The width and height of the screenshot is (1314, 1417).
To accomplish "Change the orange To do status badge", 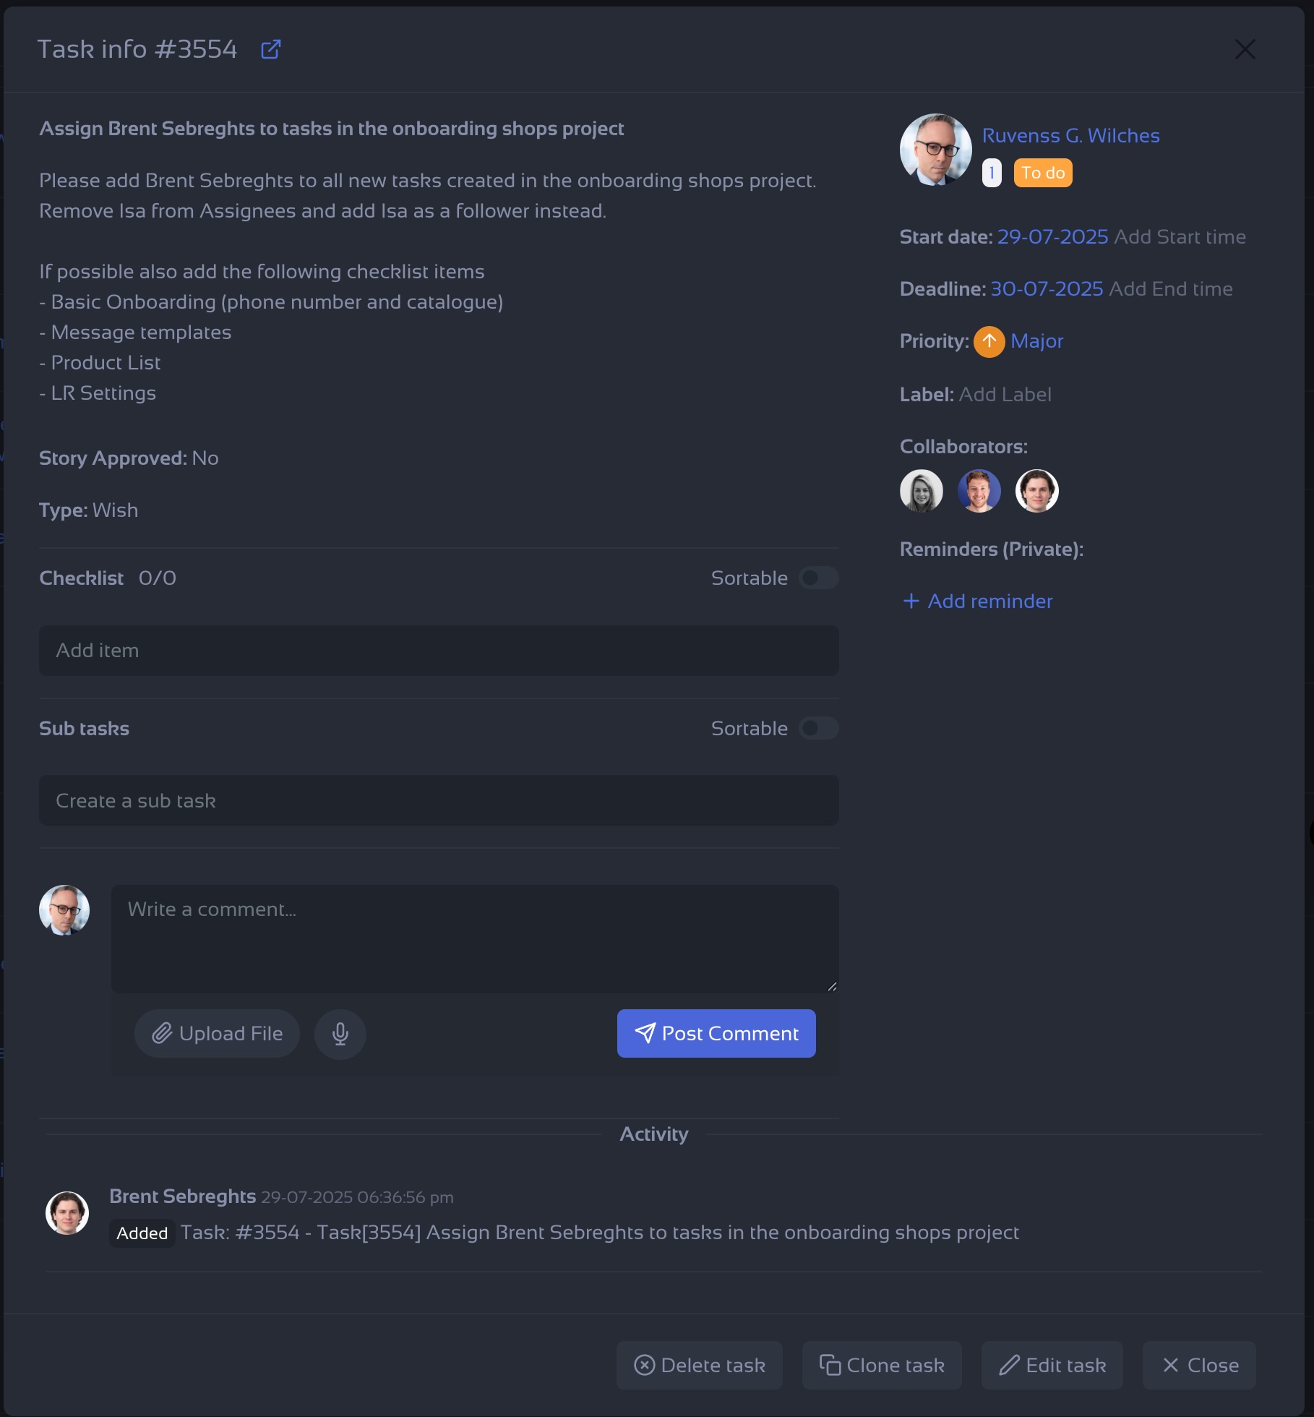I will point(1043,173).
